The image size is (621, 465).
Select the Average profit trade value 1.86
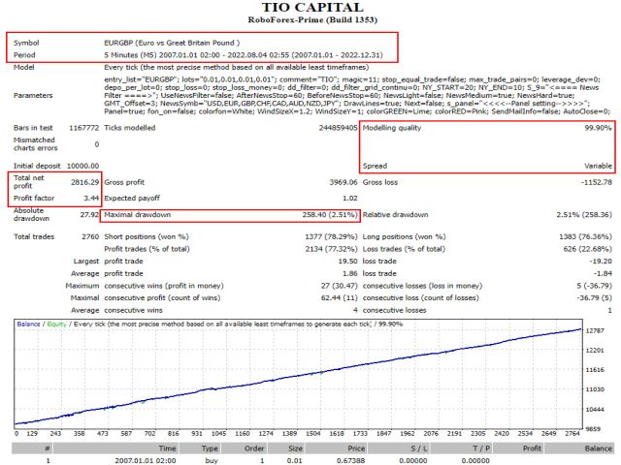tap(349, 273)
